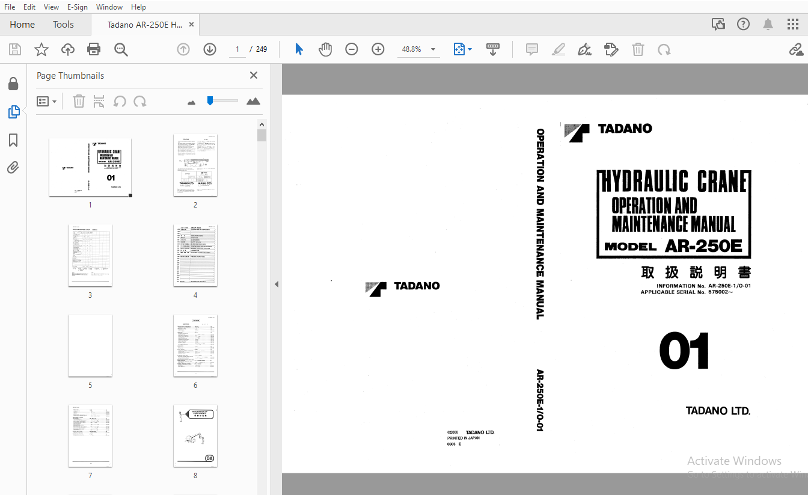Go to previous page with up arrow
This screenshot has width=808, height=495.
[183, 49]
